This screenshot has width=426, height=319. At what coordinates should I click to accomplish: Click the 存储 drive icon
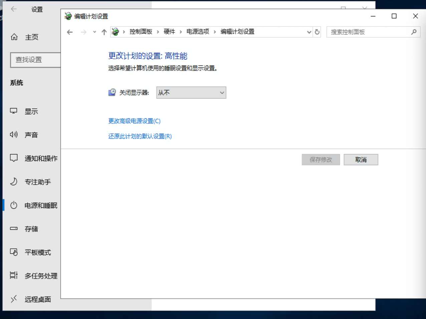pos(14,228)
